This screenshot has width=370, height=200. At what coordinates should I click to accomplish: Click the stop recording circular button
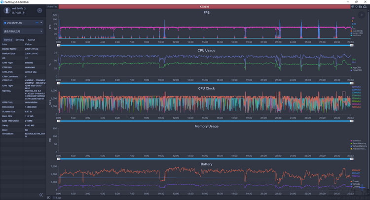[x=39, y=10]
